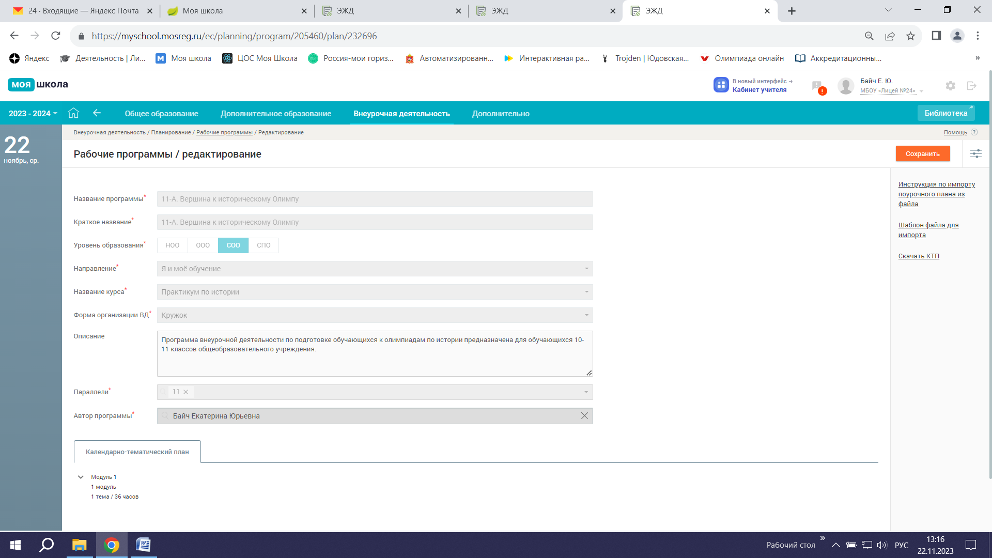Image resolution: width=992 pixels, height=558 pixels.
Task: Show more bookmarks with the chevron
Action: pos(978,58)
